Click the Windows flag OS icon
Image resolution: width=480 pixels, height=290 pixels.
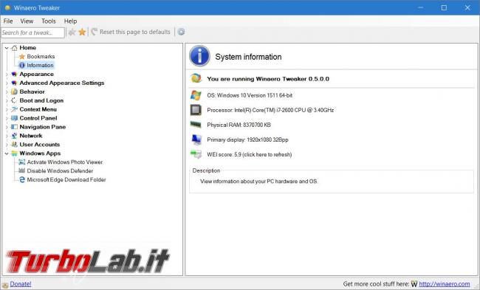(196, 95)
